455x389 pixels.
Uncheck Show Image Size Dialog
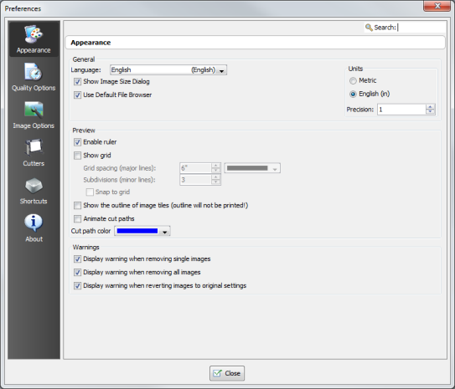click(x=77, y=82)
